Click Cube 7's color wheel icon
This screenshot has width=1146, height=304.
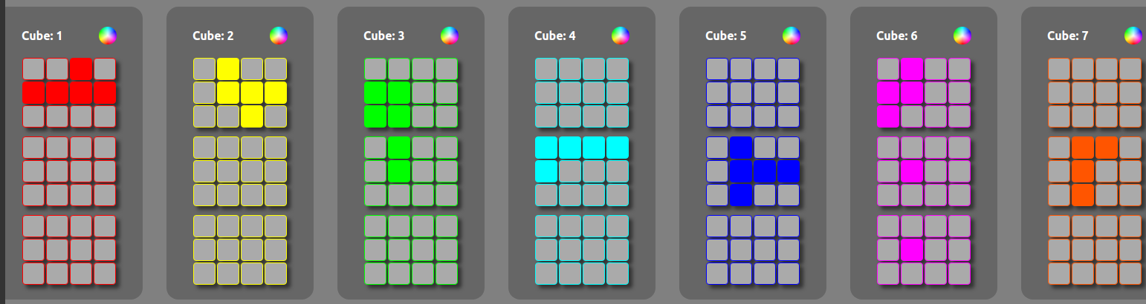pyautogui.click(x=1133, y=36)
